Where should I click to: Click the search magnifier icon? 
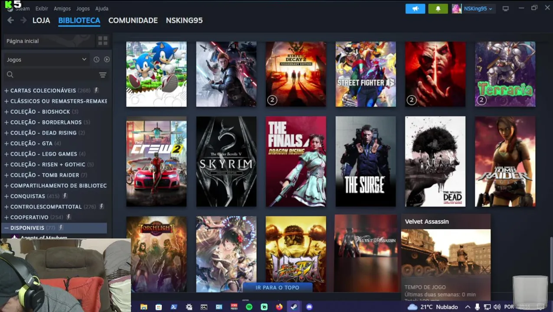coord(10,75)
